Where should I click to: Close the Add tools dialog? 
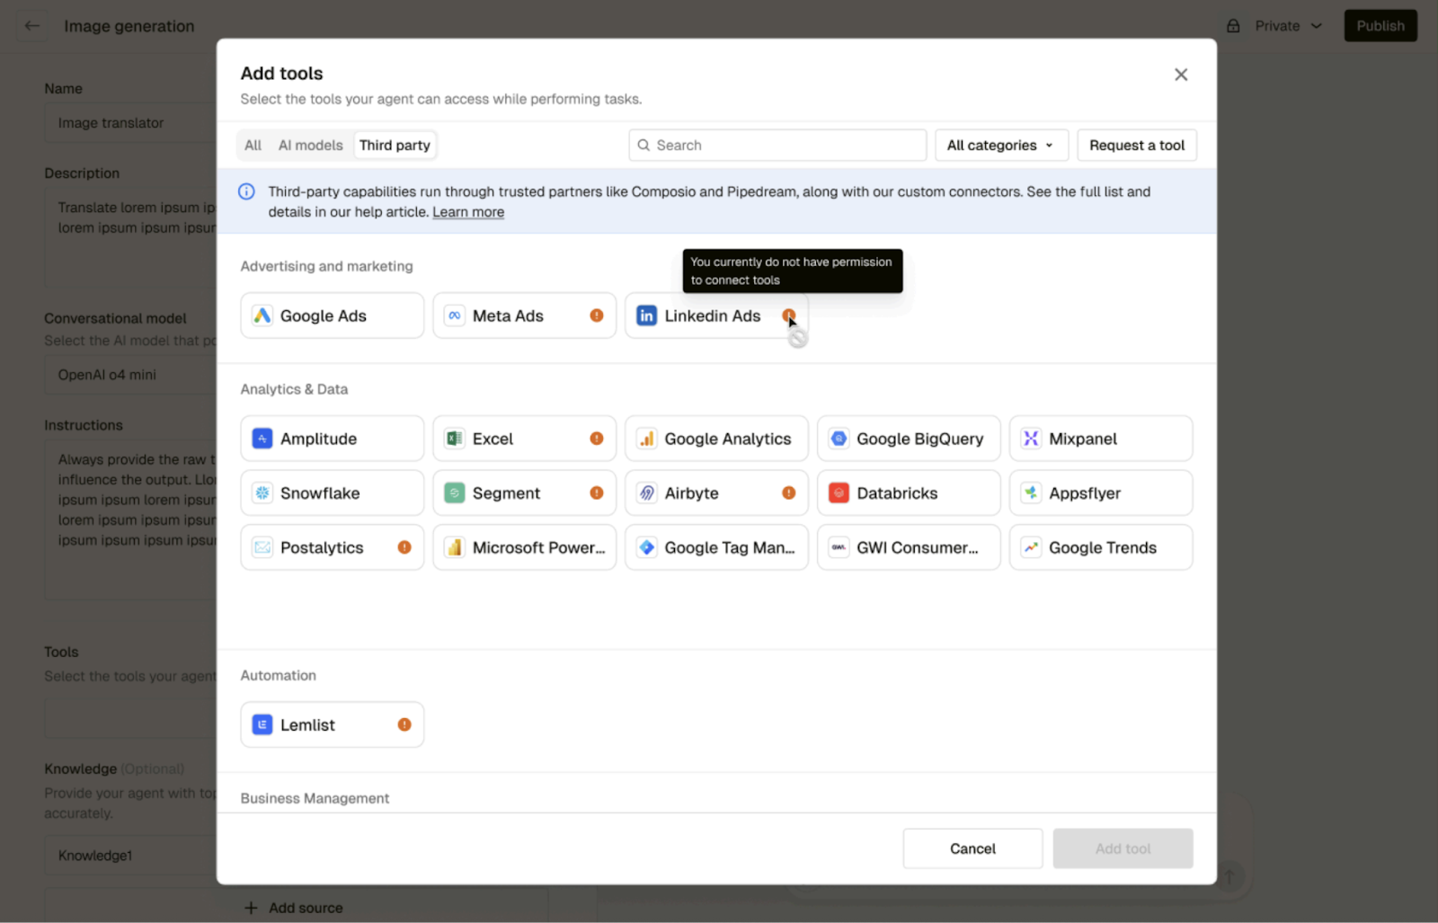[x=1181, y=75]
